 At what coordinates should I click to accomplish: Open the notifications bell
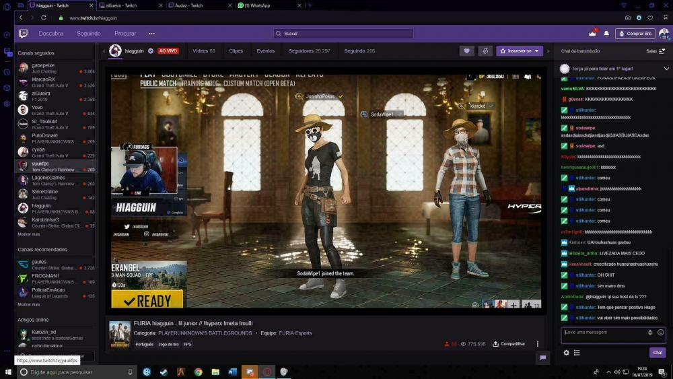click(x=606, y=33)
